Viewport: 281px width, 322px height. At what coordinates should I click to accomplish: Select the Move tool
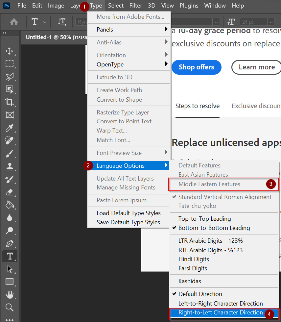(10, 51)
